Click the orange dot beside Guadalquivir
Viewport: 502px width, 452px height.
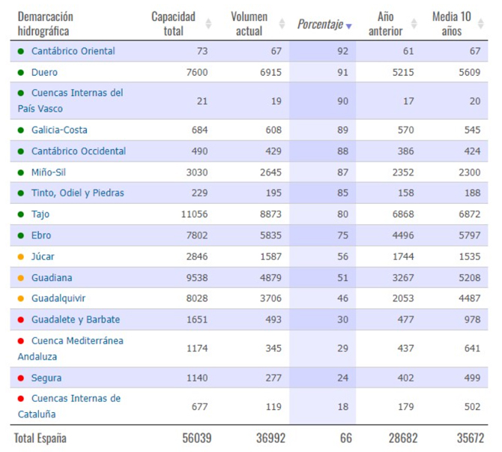pos(21,299)
